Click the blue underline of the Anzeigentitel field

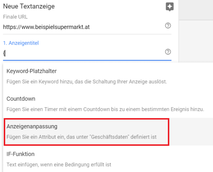pos(87,60)
